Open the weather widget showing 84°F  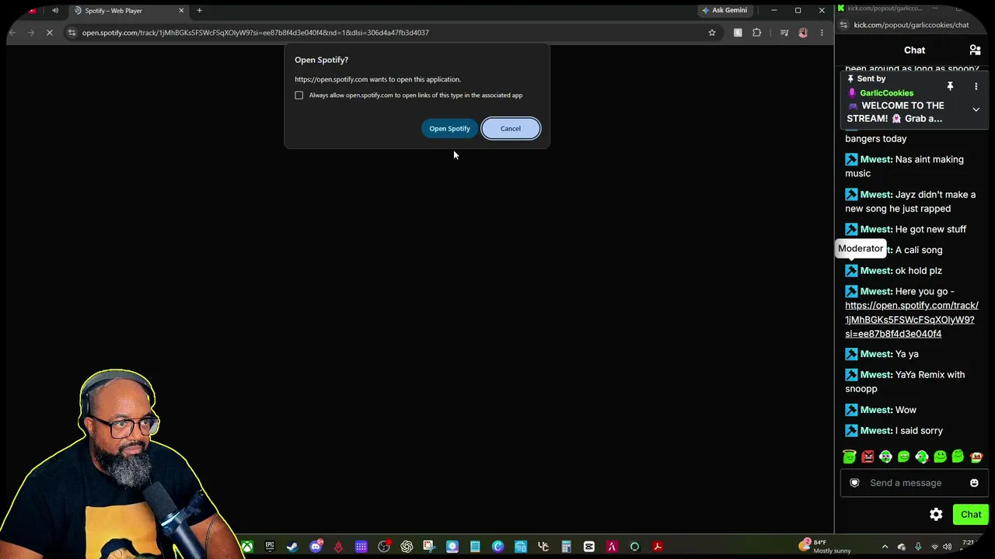click(x=826, y=547)
